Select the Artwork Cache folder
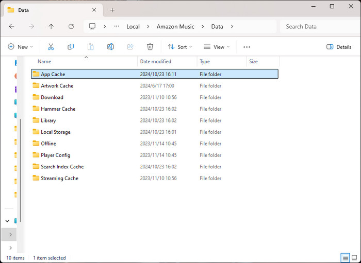The image size is (361, 263). pyautogui.click(x=155, y=85)
